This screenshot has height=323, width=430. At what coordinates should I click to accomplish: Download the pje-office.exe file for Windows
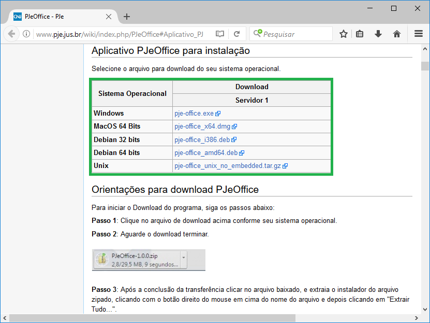194,113
